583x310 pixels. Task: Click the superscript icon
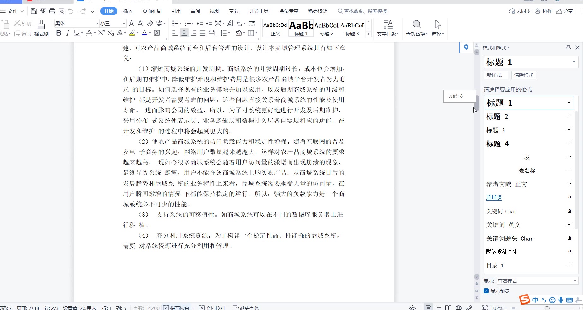(x=101, y=33)
